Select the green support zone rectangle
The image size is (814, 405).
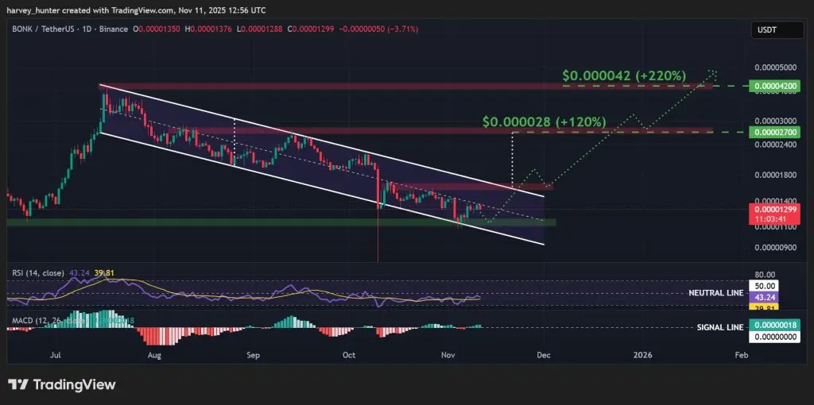point(281,222)
